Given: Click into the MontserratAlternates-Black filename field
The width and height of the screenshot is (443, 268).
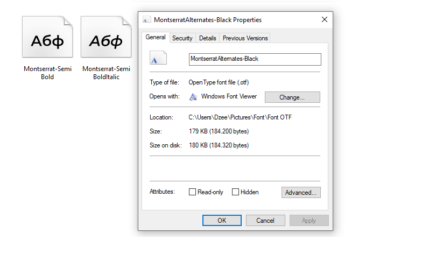Looking at the screenshot, I should pos(255,59).
